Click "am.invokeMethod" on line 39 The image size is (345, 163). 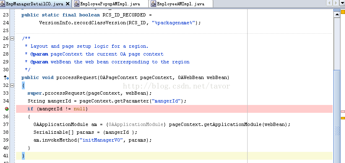coord(55,140)
